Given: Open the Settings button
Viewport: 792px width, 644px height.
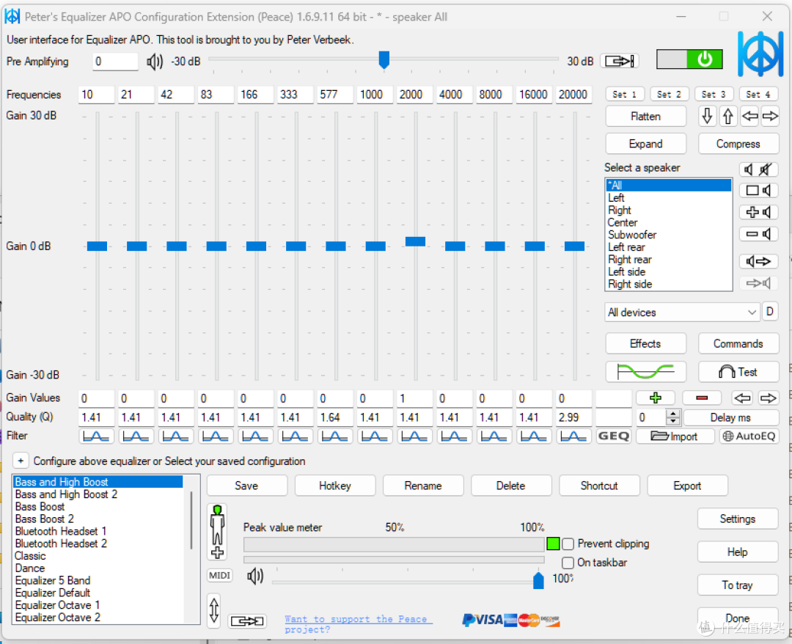Looking at the screenshot, I should (x=738, y=519).
